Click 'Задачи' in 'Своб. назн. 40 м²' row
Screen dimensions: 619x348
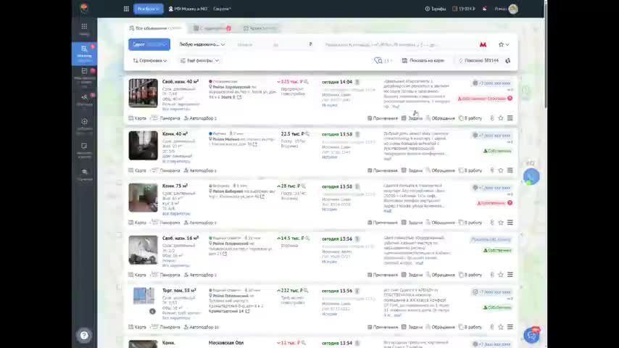click(412, 118)
